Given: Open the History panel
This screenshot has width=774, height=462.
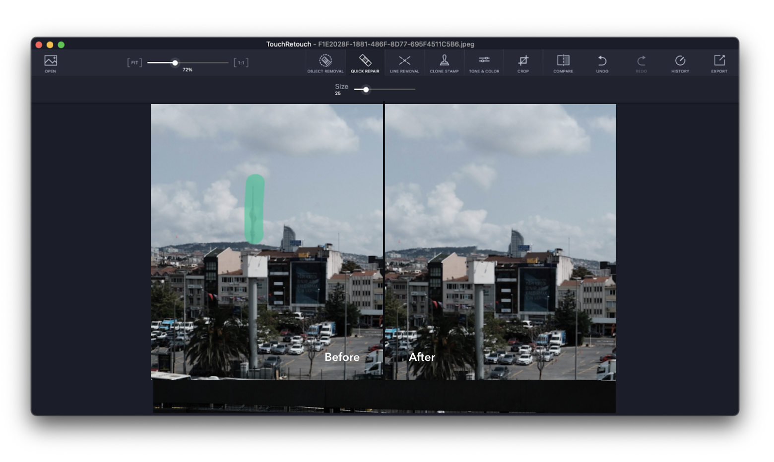Looking at the screenshot, I should pos(680,63).
